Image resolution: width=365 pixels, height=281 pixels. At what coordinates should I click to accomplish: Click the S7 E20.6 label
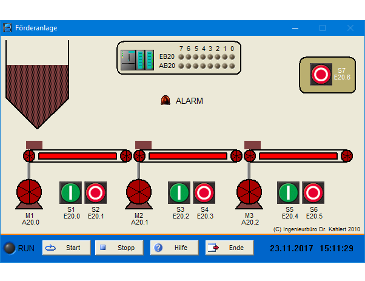coord(342,74)
